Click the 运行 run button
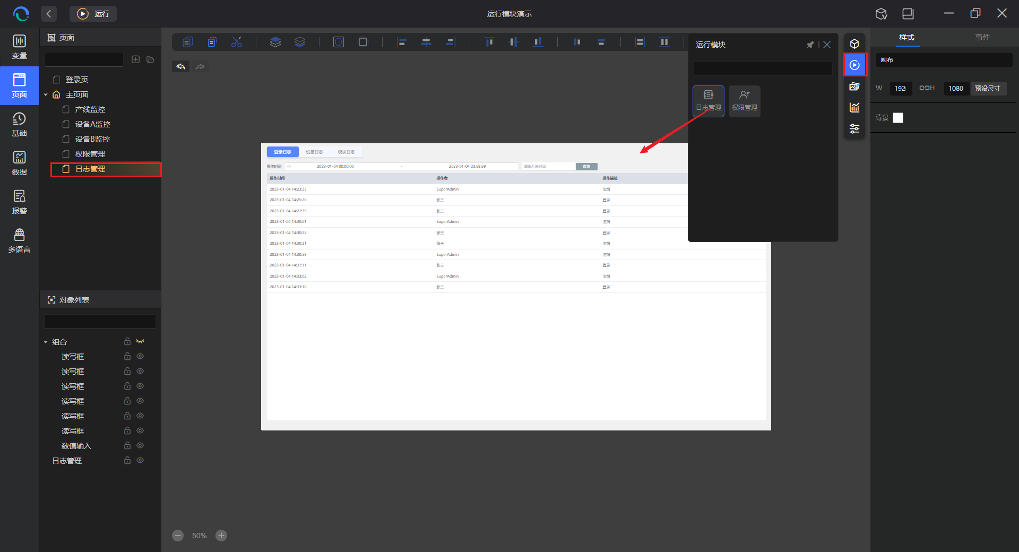1019x552 pixels. click(x=93, y=14)
